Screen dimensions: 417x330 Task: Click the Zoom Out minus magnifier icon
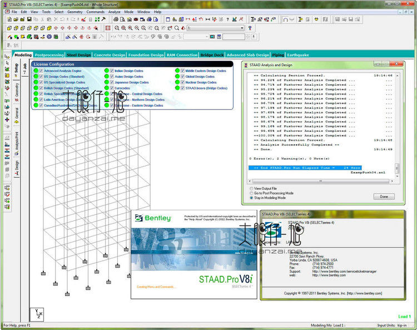coord(137,28)
